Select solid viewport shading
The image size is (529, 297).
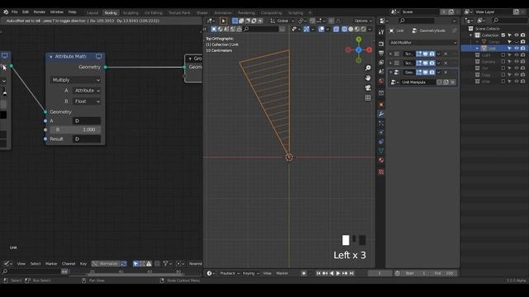350,30
